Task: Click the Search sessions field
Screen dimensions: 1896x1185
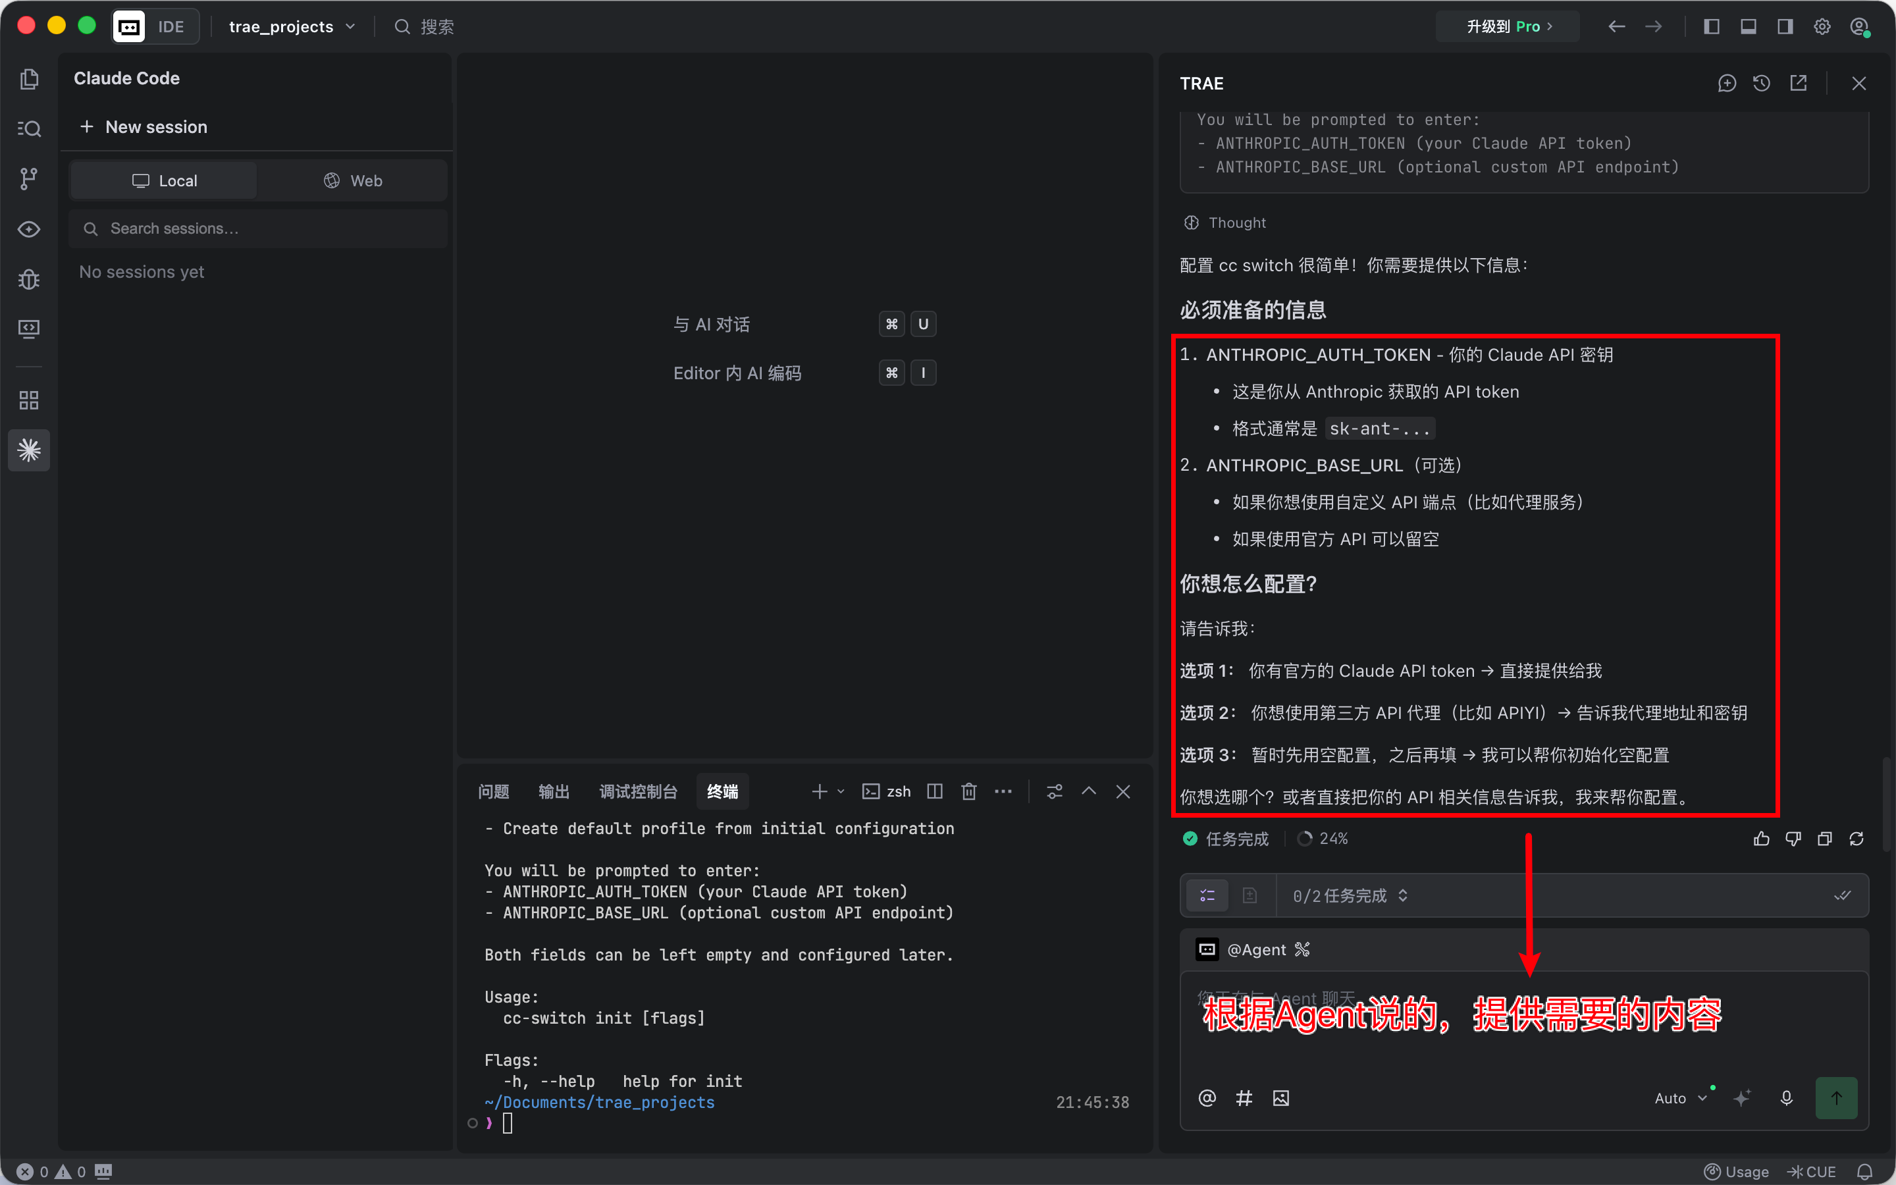Action: coord(258,228)
